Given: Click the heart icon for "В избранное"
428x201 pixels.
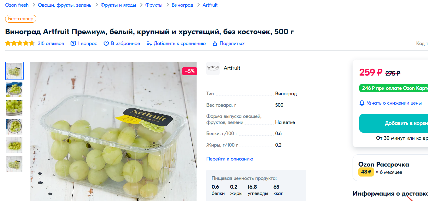Looking at the screenshot, I should pos(106,44).
